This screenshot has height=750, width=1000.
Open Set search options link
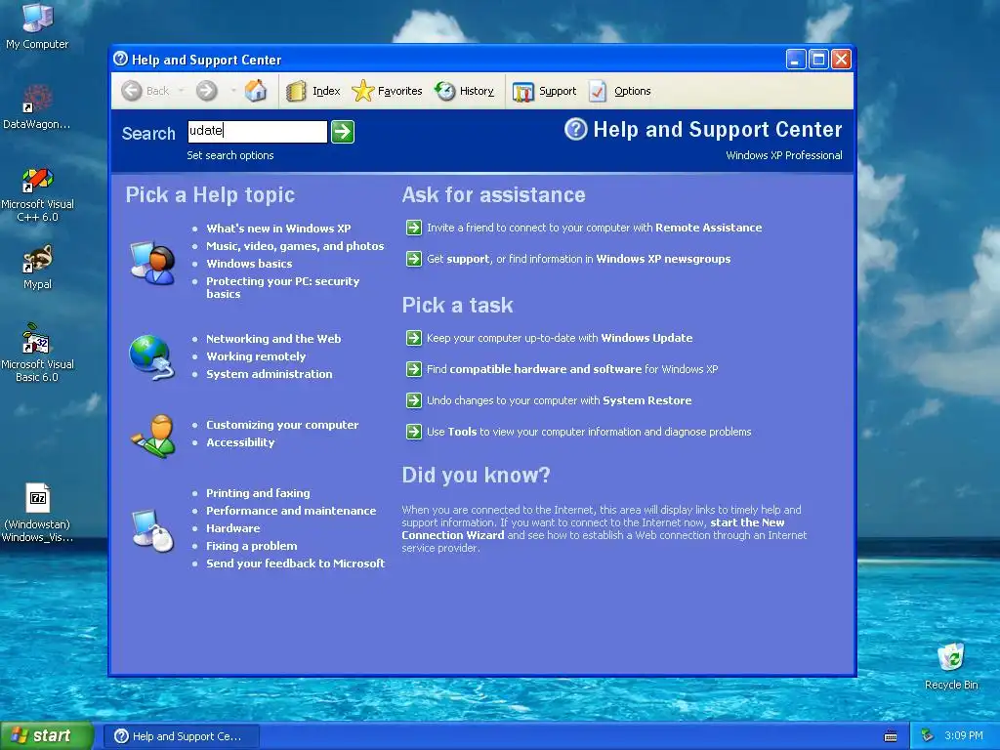(230, 155)
